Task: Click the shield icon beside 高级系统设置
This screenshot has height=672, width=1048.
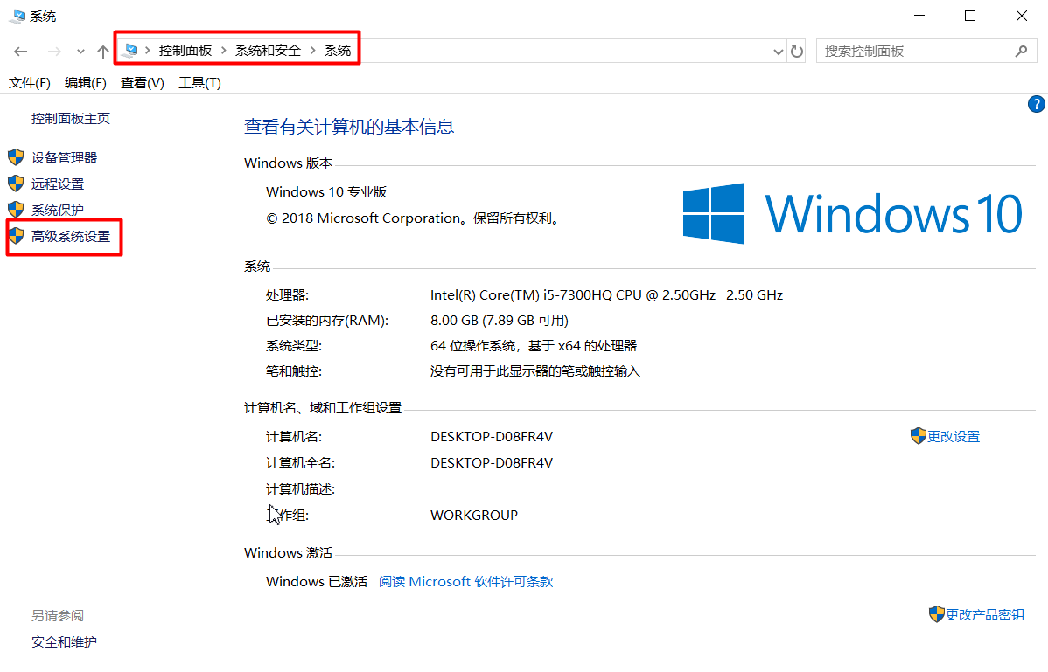Action: coord(16,236)
